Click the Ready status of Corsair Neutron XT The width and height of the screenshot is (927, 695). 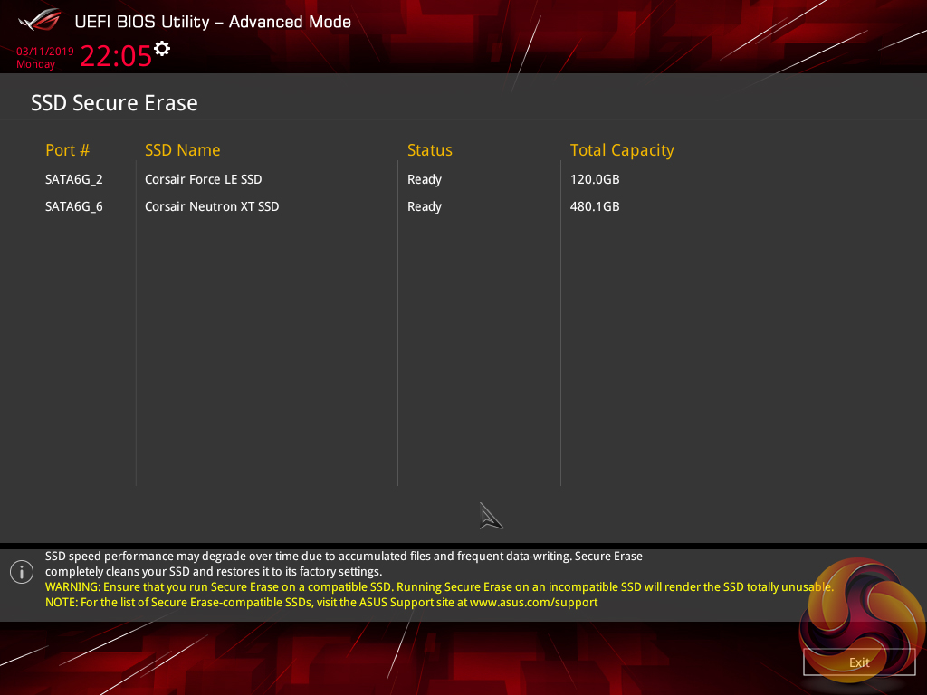(425, 207)
